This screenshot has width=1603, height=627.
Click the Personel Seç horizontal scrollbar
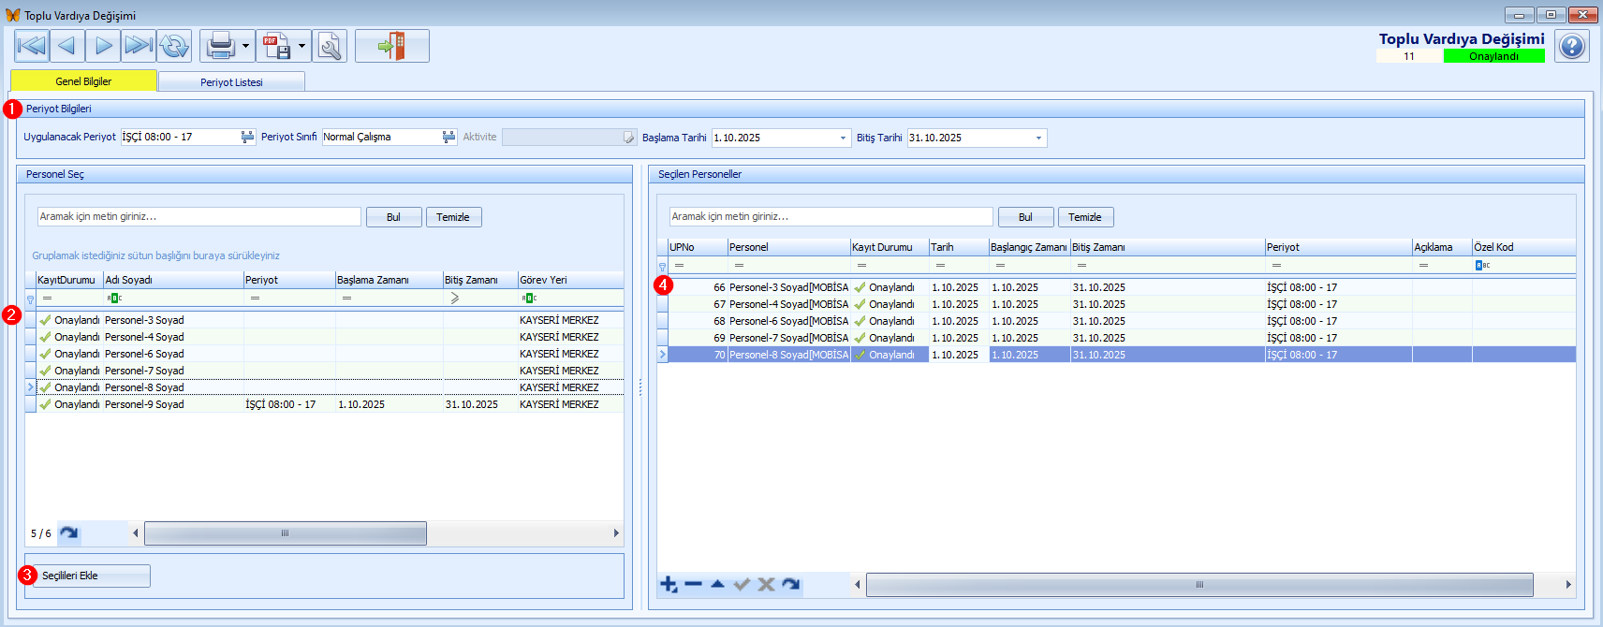tap(285, 533)
